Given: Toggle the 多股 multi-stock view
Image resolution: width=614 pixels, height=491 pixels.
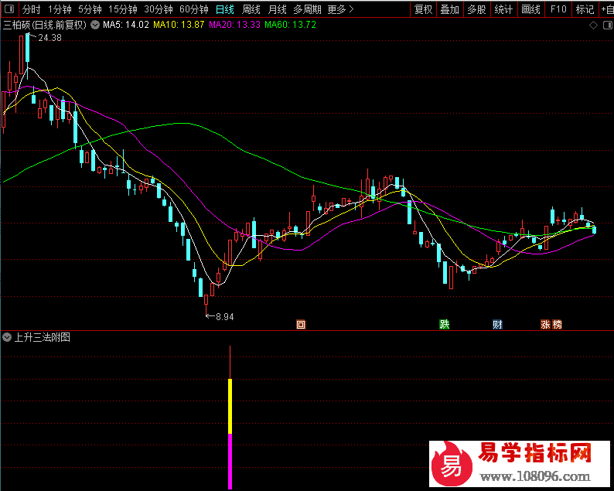Looking at the screenshot, I should pos(476,10).
